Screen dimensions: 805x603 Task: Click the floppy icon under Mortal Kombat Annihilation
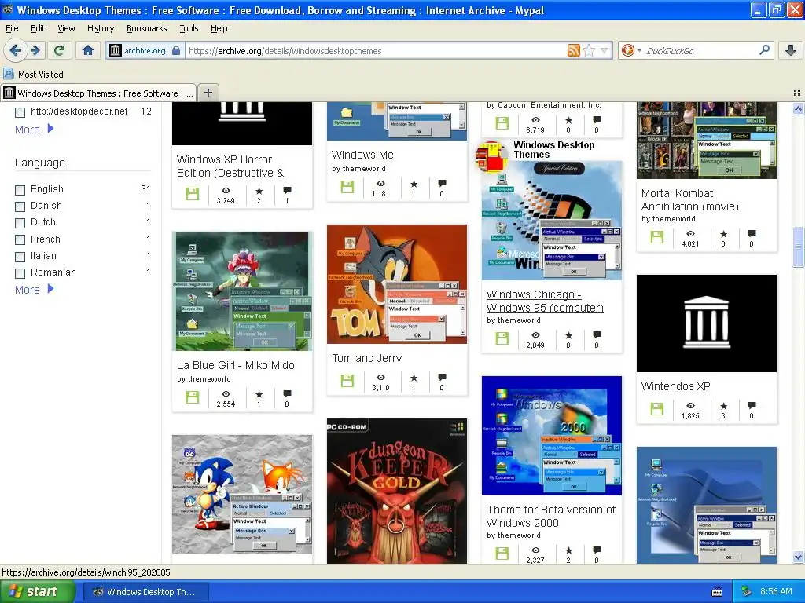point(657,237)
